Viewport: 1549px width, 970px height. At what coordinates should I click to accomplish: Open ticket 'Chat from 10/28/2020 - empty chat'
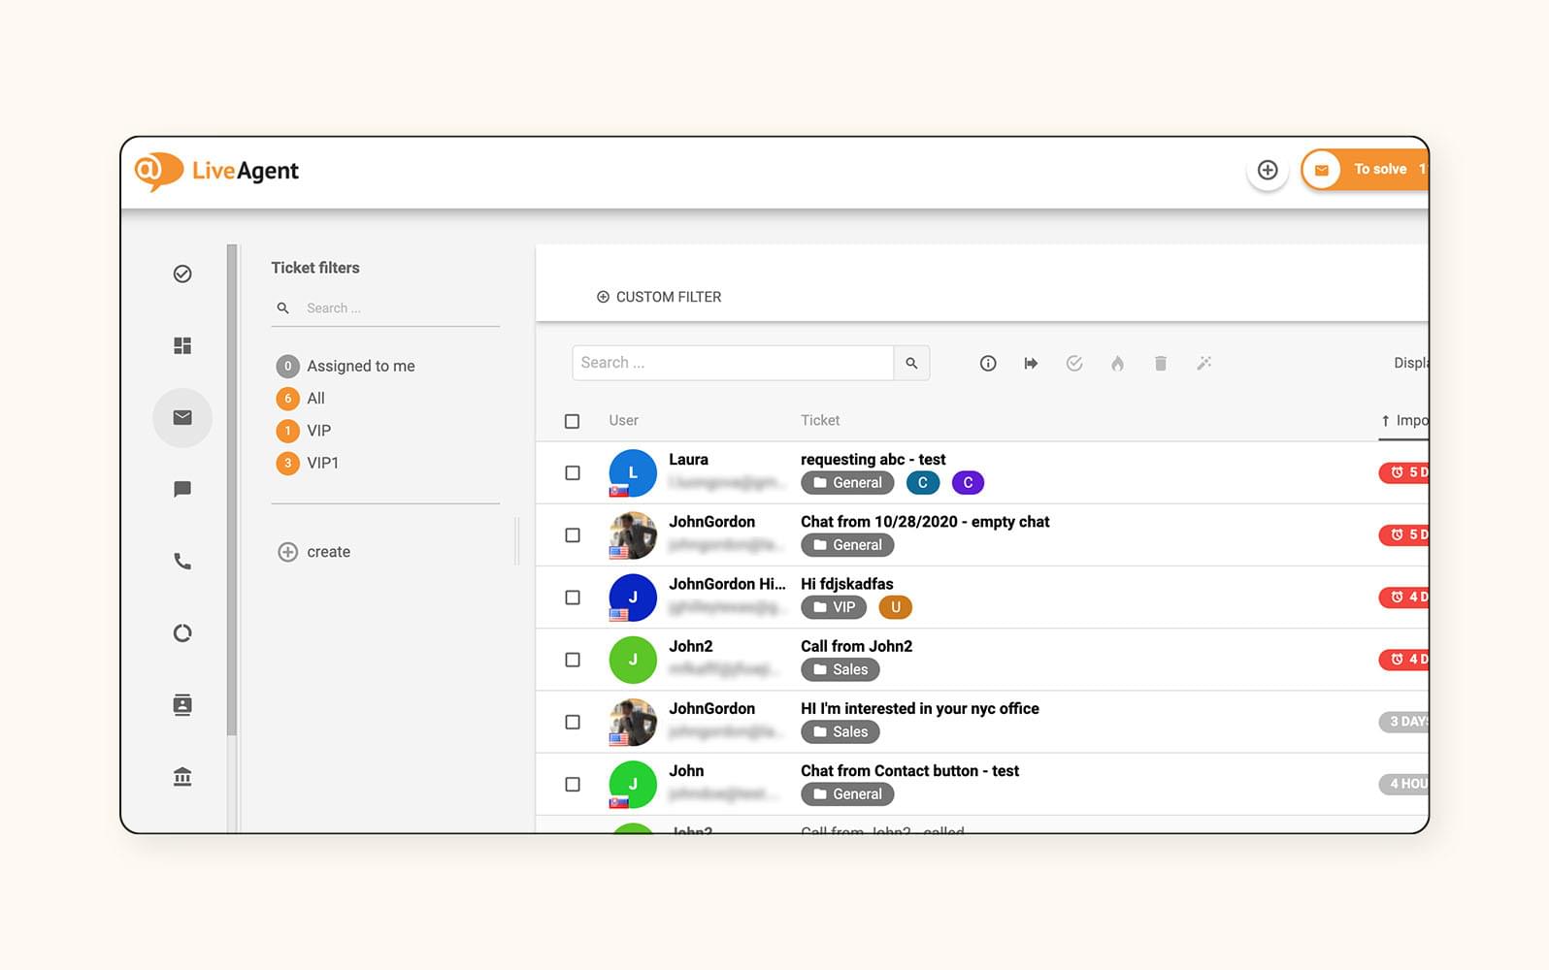pyautogui.click(x=925, y=521)
